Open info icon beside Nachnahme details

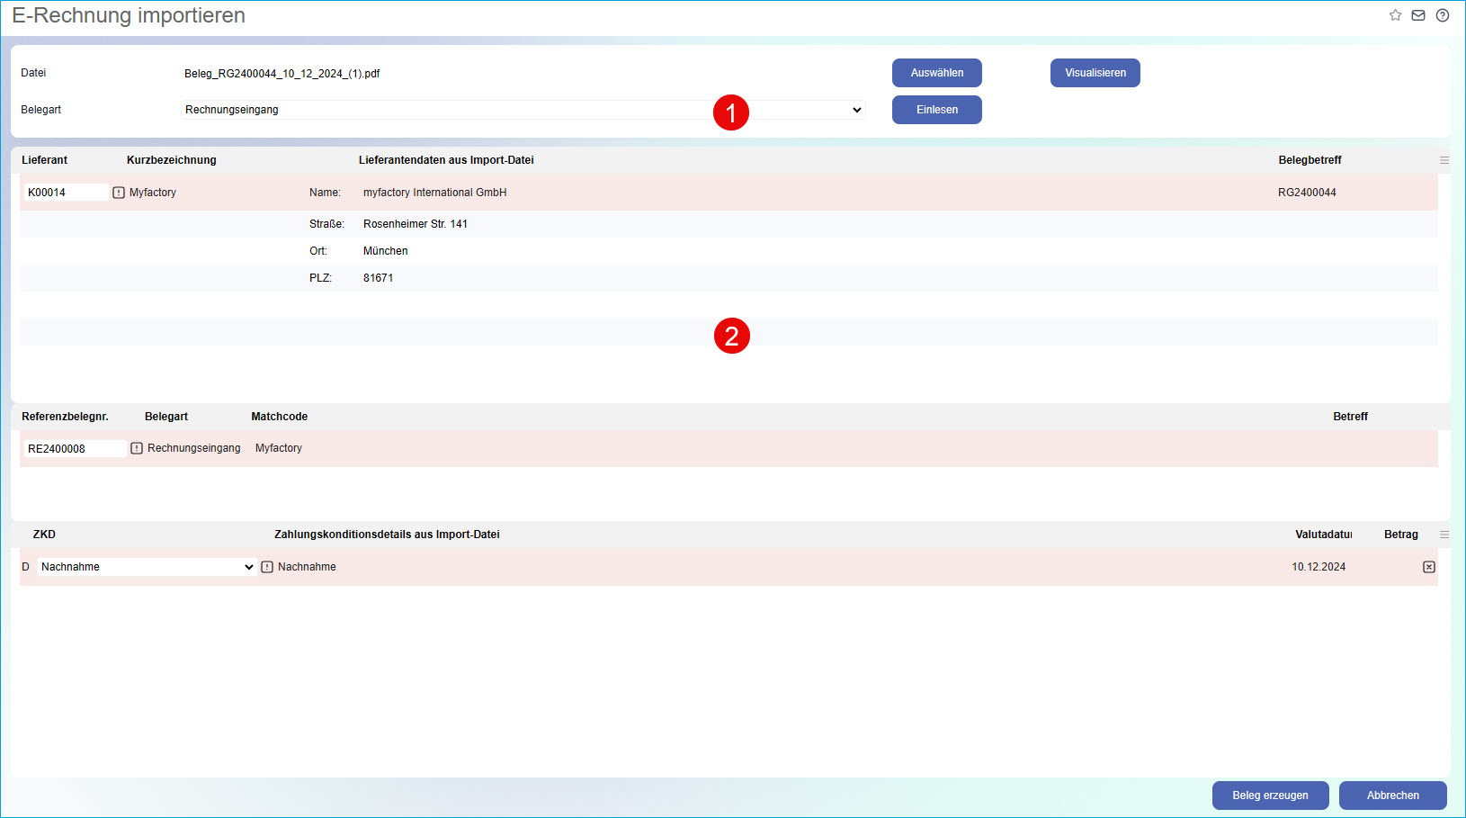pos(267,567)
